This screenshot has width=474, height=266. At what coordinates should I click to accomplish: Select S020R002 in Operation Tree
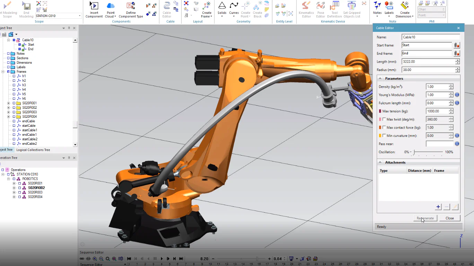click(36, 188)
